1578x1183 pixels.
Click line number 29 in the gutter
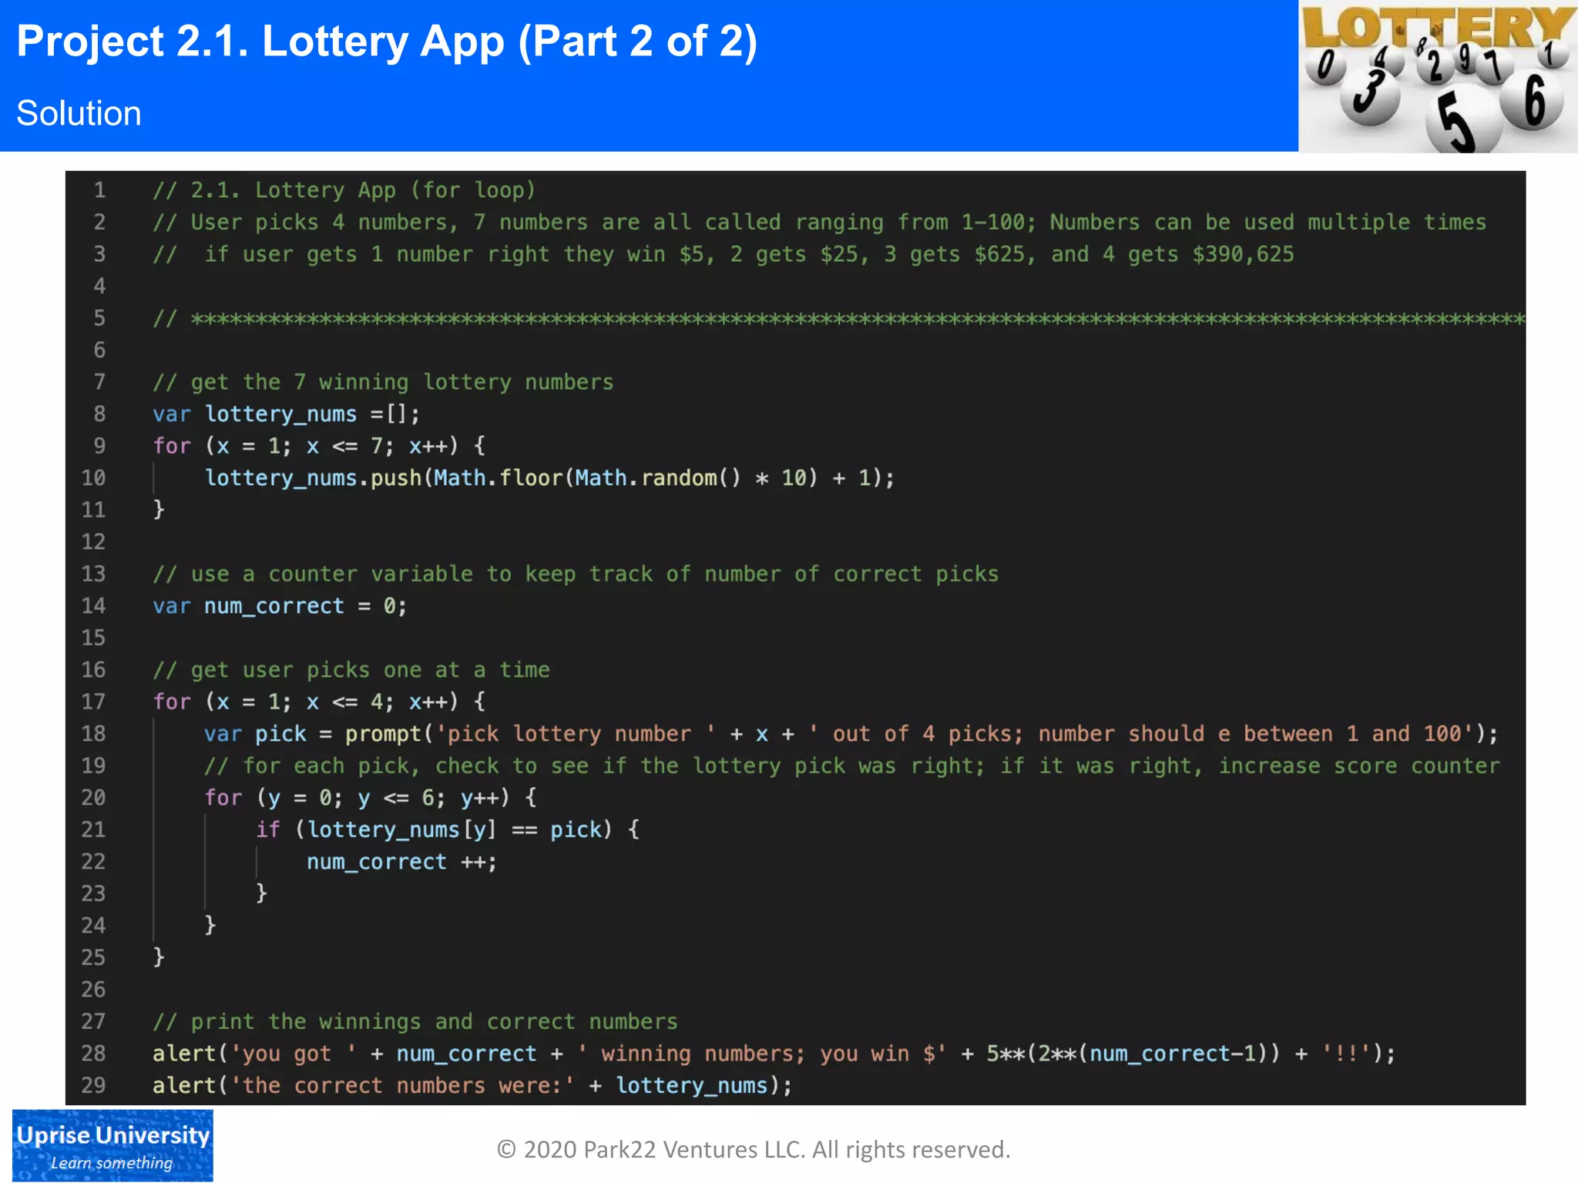click(93, 1085)
